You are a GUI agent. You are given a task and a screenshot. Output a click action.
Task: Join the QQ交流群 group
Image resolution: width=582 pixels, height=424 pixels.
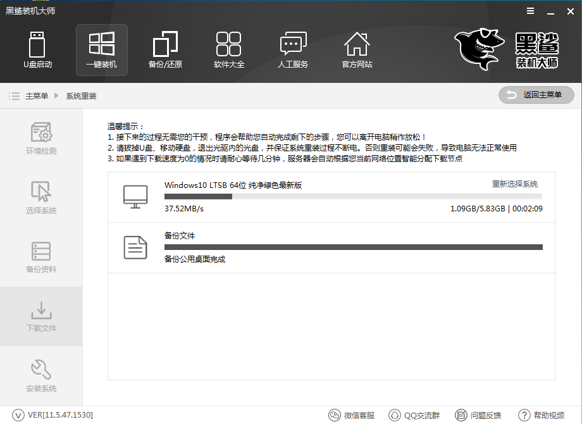pyautogui.click(x=414, y=415)
